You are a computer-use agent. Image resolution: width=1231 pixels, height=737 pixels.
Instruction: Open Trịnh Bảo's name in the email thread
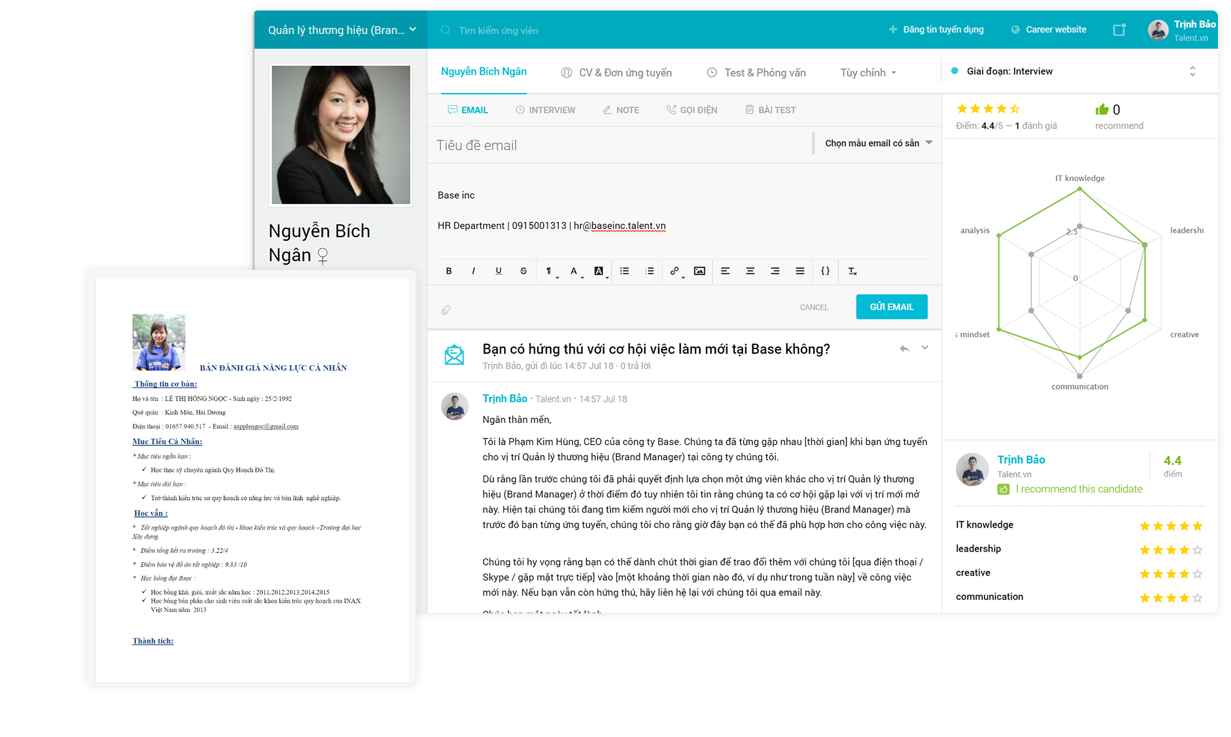tap(505, 398)
